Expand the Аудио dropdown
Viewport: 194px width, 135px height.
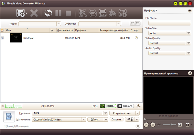(59, 24)
